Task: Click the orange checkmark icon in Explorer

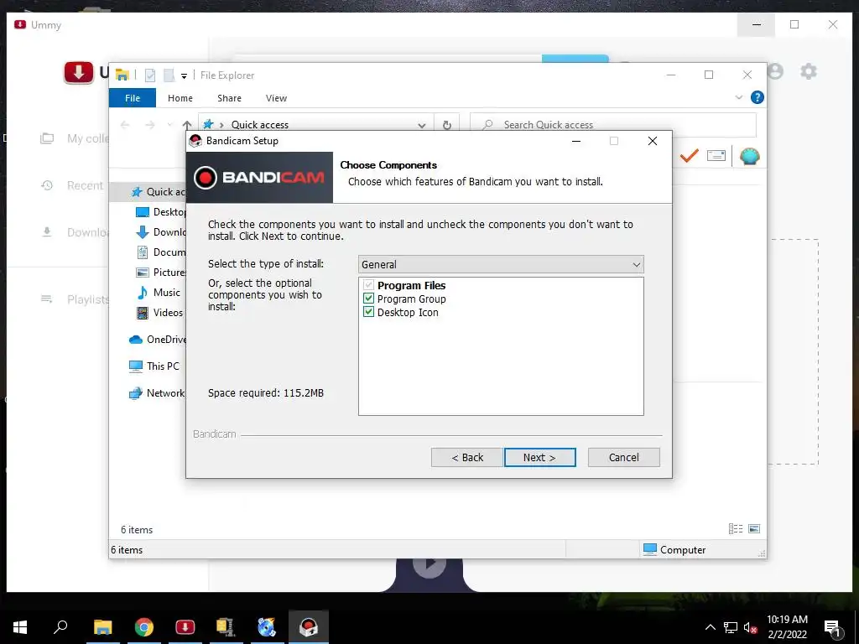Action: [x=690, y=156]
